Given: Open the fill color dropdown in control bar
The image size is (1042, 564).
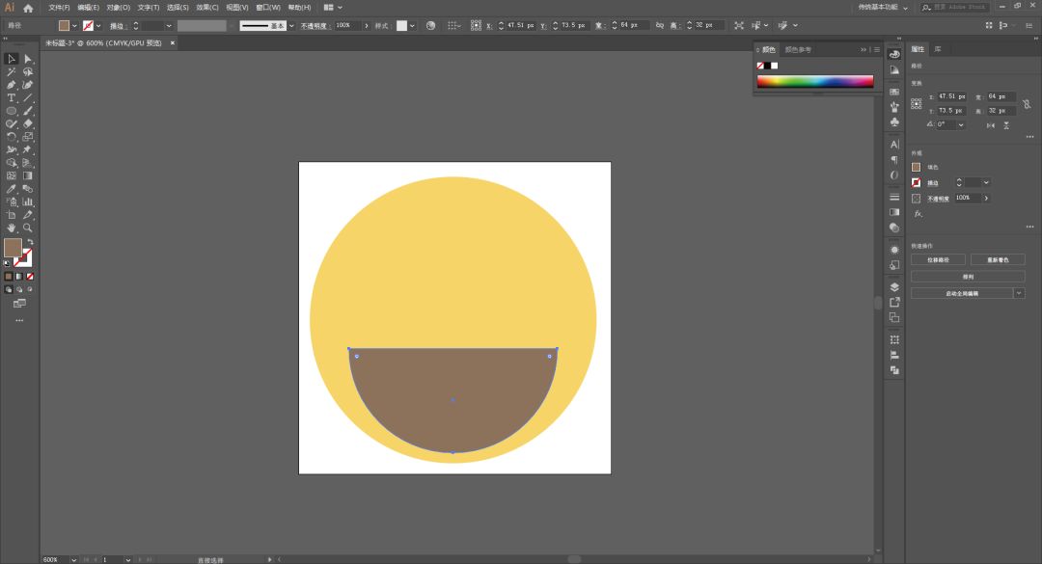Looking at the screenshot, I should [x=75, y=26].
